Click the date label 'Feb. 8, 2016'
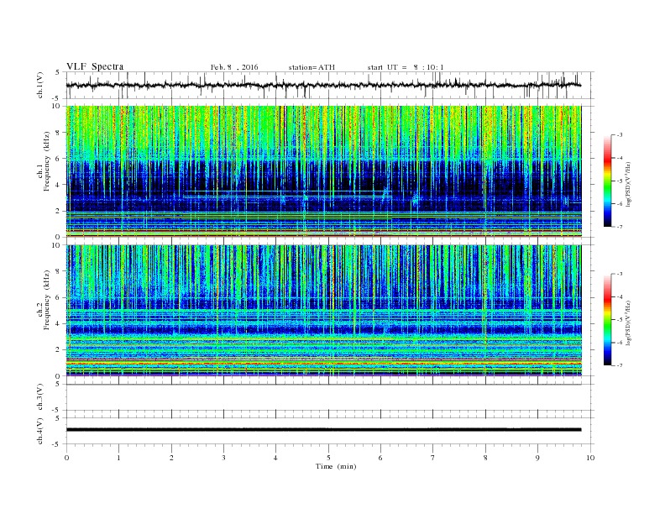This screenshot has height=514, width=665. [234, 67]
